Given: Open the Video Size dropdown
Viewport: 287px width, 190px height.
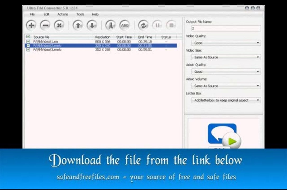Looking at the screenshot, I should [x=226, y=57].
